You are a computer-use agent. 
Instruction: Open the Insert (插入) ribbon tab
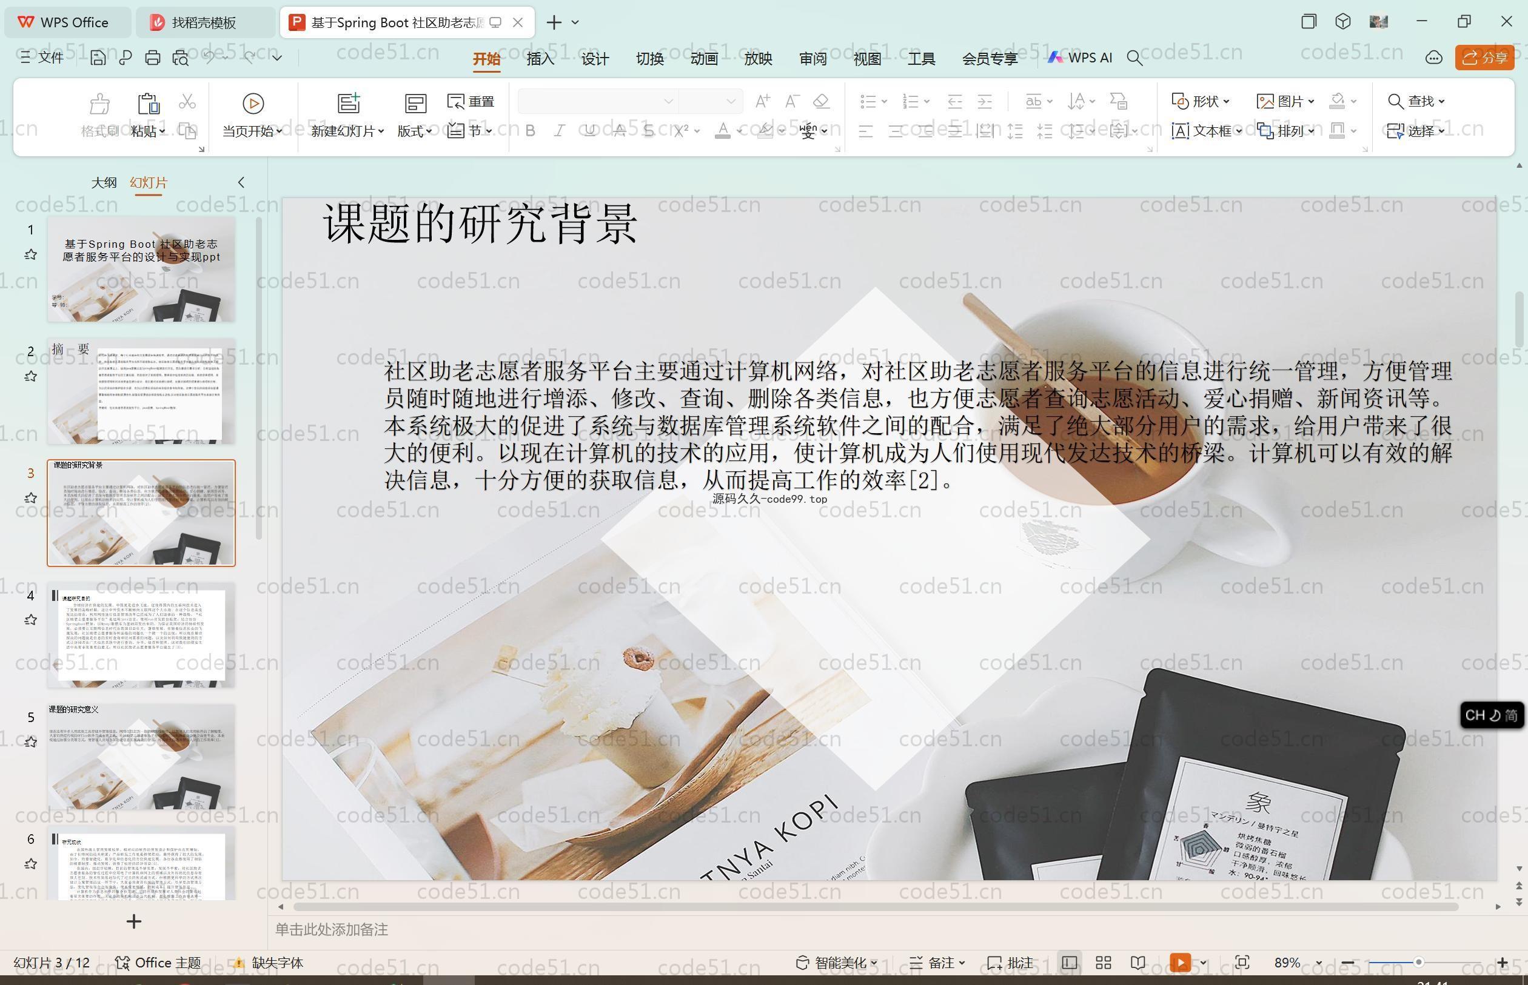click(540, 59)
